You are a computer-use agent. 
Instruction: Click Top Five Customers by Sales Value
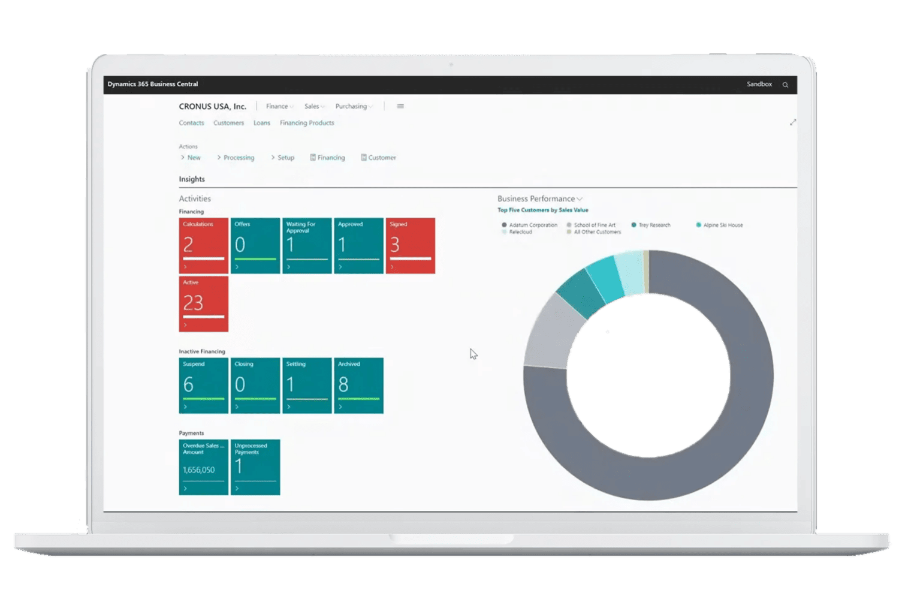543,210
